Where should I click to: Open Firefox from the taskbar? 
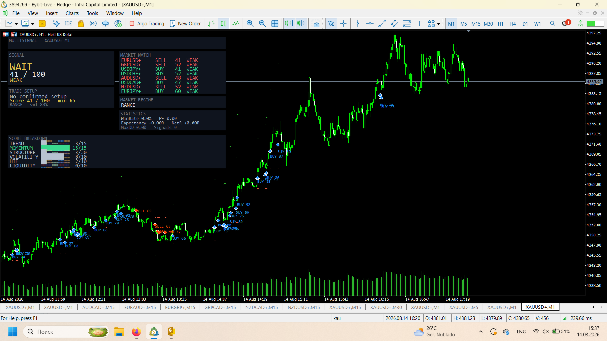(x=136, y=332)
